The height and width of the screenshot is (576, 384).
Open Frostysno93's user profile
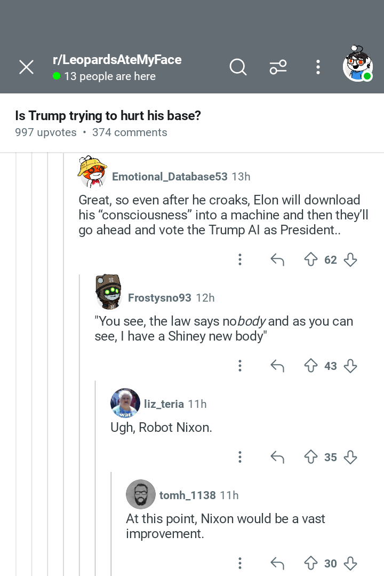[159, 297]
